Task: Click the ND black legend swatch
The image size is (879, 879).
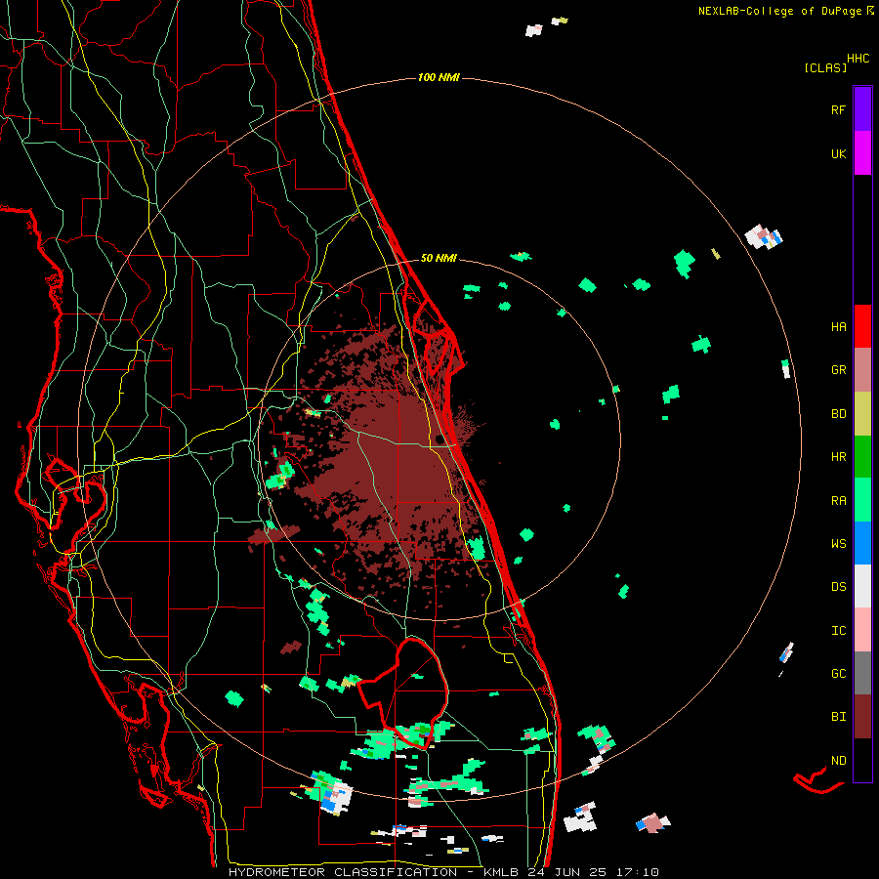Action: click(862, 760)
